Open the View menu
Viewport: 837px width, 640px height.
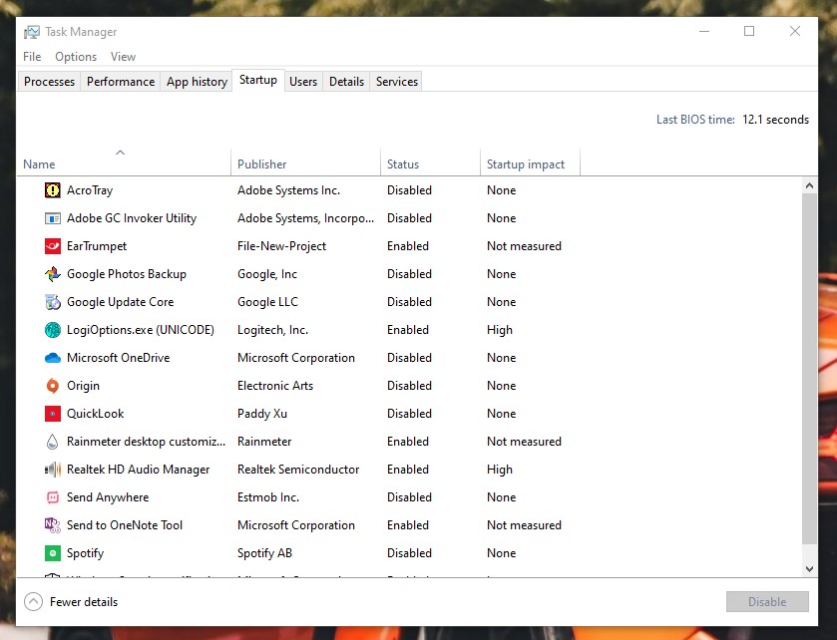coord(124,57)
